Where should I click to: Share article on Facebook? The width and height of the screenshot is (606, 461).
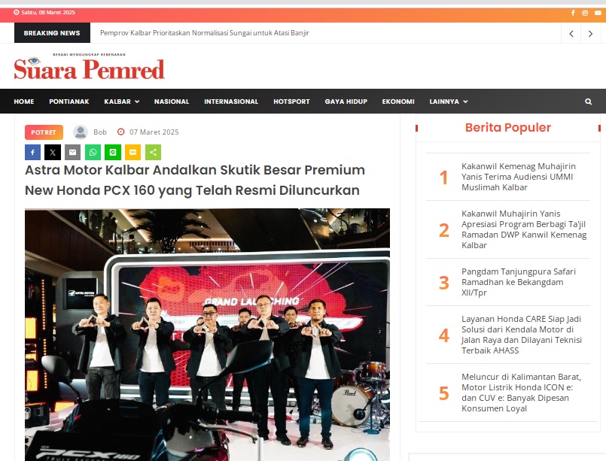[33, 152]
